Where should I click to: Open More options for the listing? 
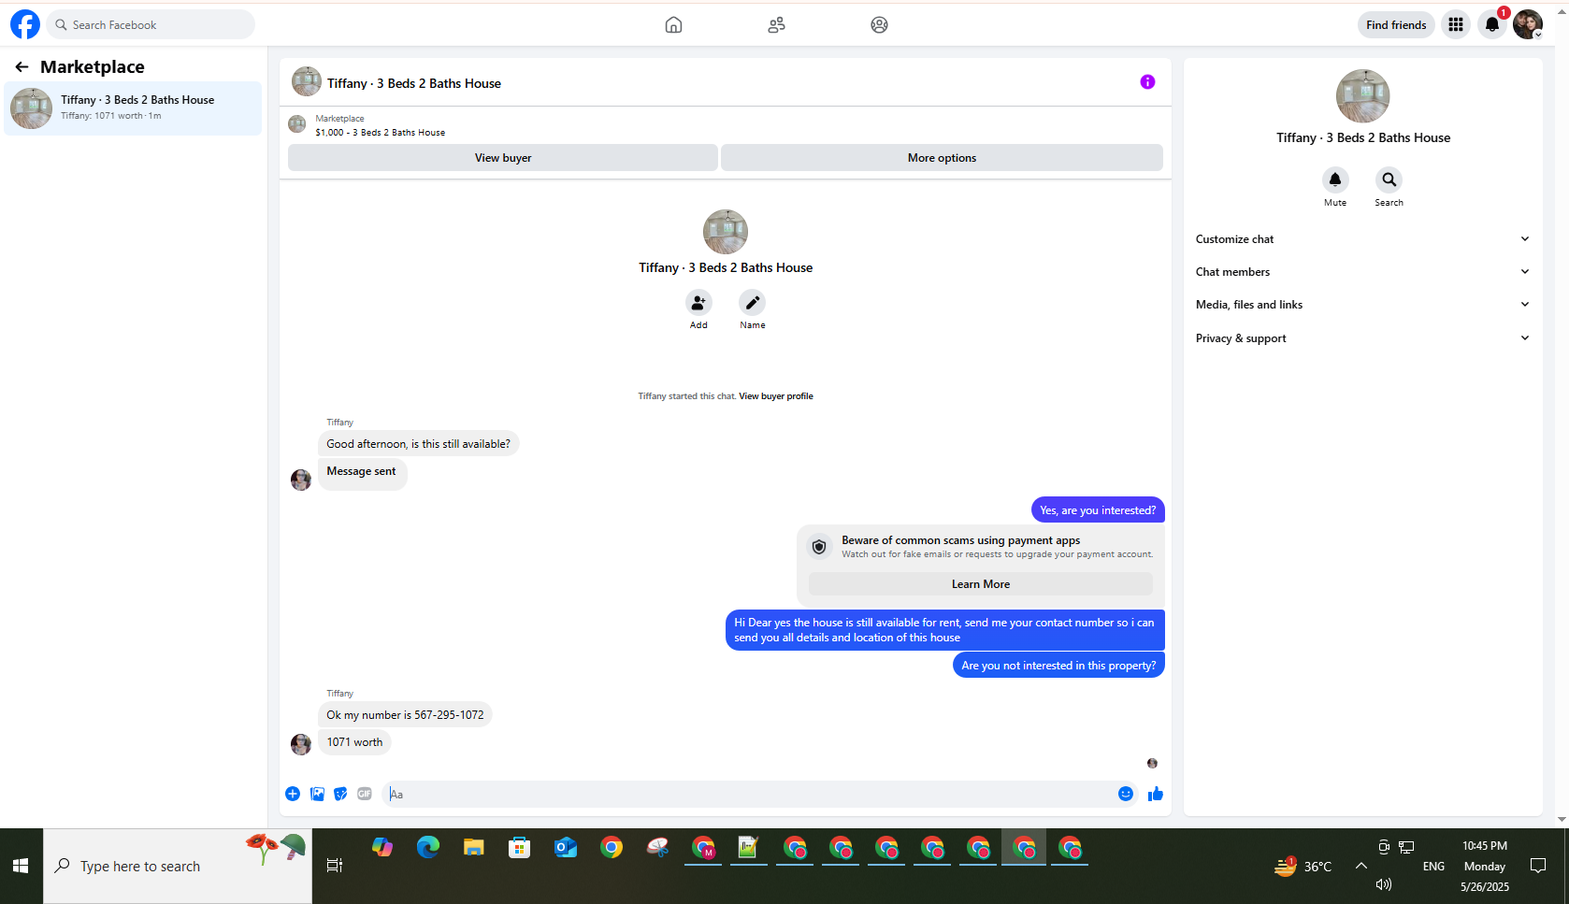coord(942,158)
